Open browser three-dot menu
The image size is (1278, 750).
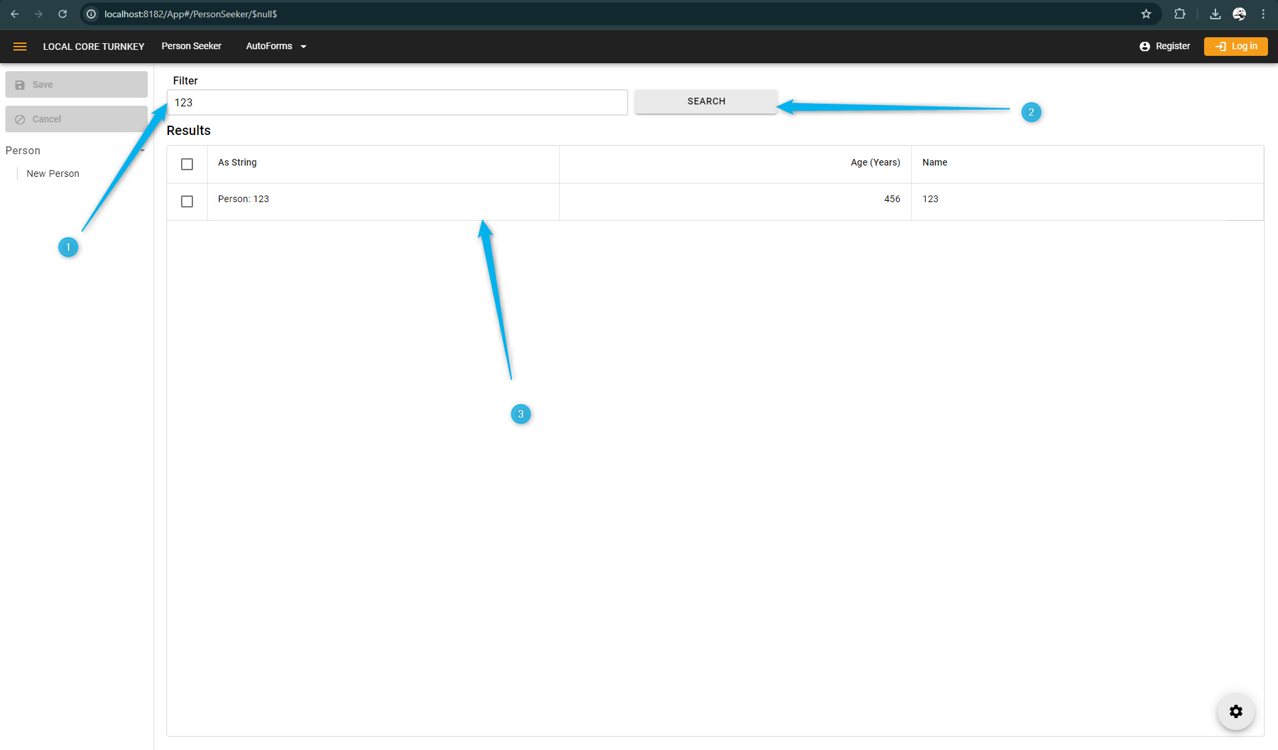1263,14
